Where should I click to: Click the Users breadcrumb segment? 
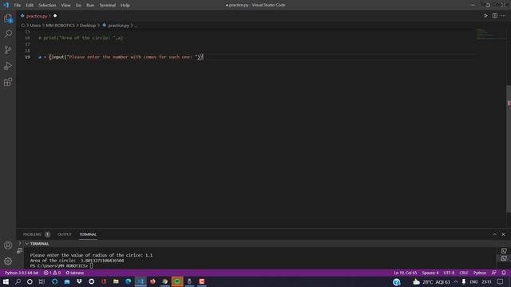pos(35,26)
